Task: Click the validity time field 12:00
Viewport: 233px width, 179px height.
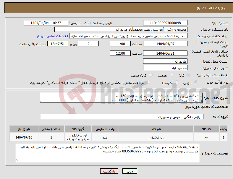Action: tap(120, 53)
